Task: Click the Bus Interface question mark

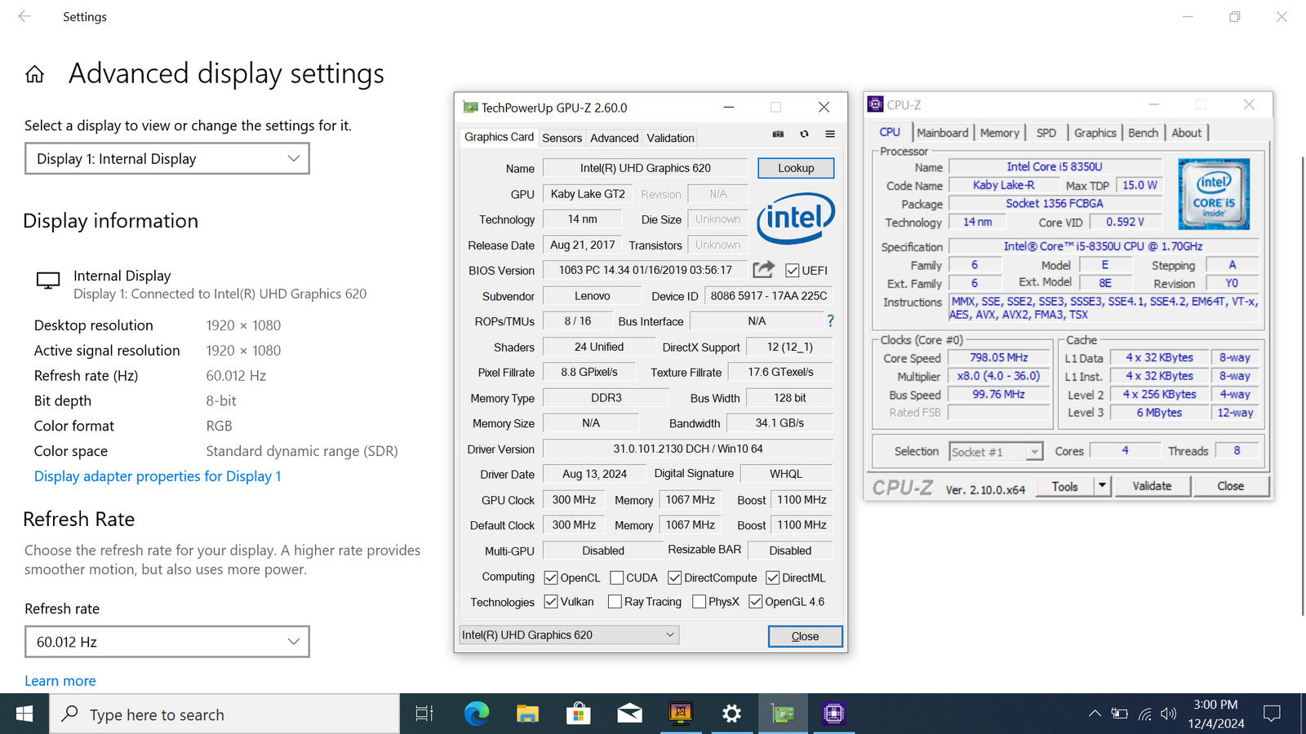Action: [830, 321]
